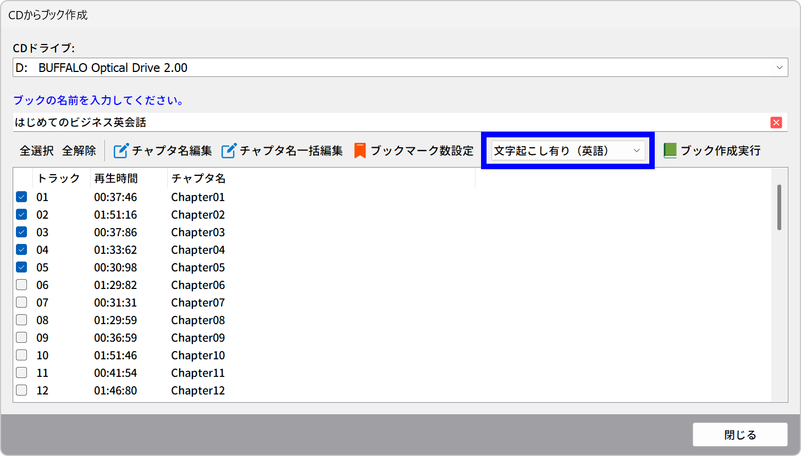Deselect all tracks with 全解除
The image size is (801, 456).
pyautogui.click(x=79, y=151)
